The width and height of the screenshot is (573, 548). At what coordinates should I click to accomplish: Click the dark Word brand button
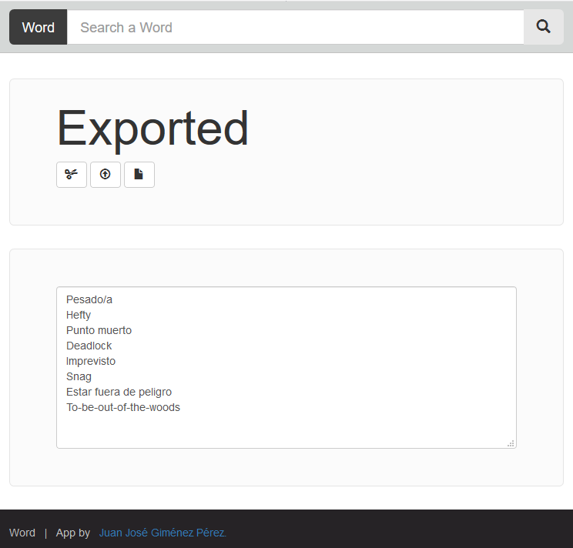click(39, 27)
